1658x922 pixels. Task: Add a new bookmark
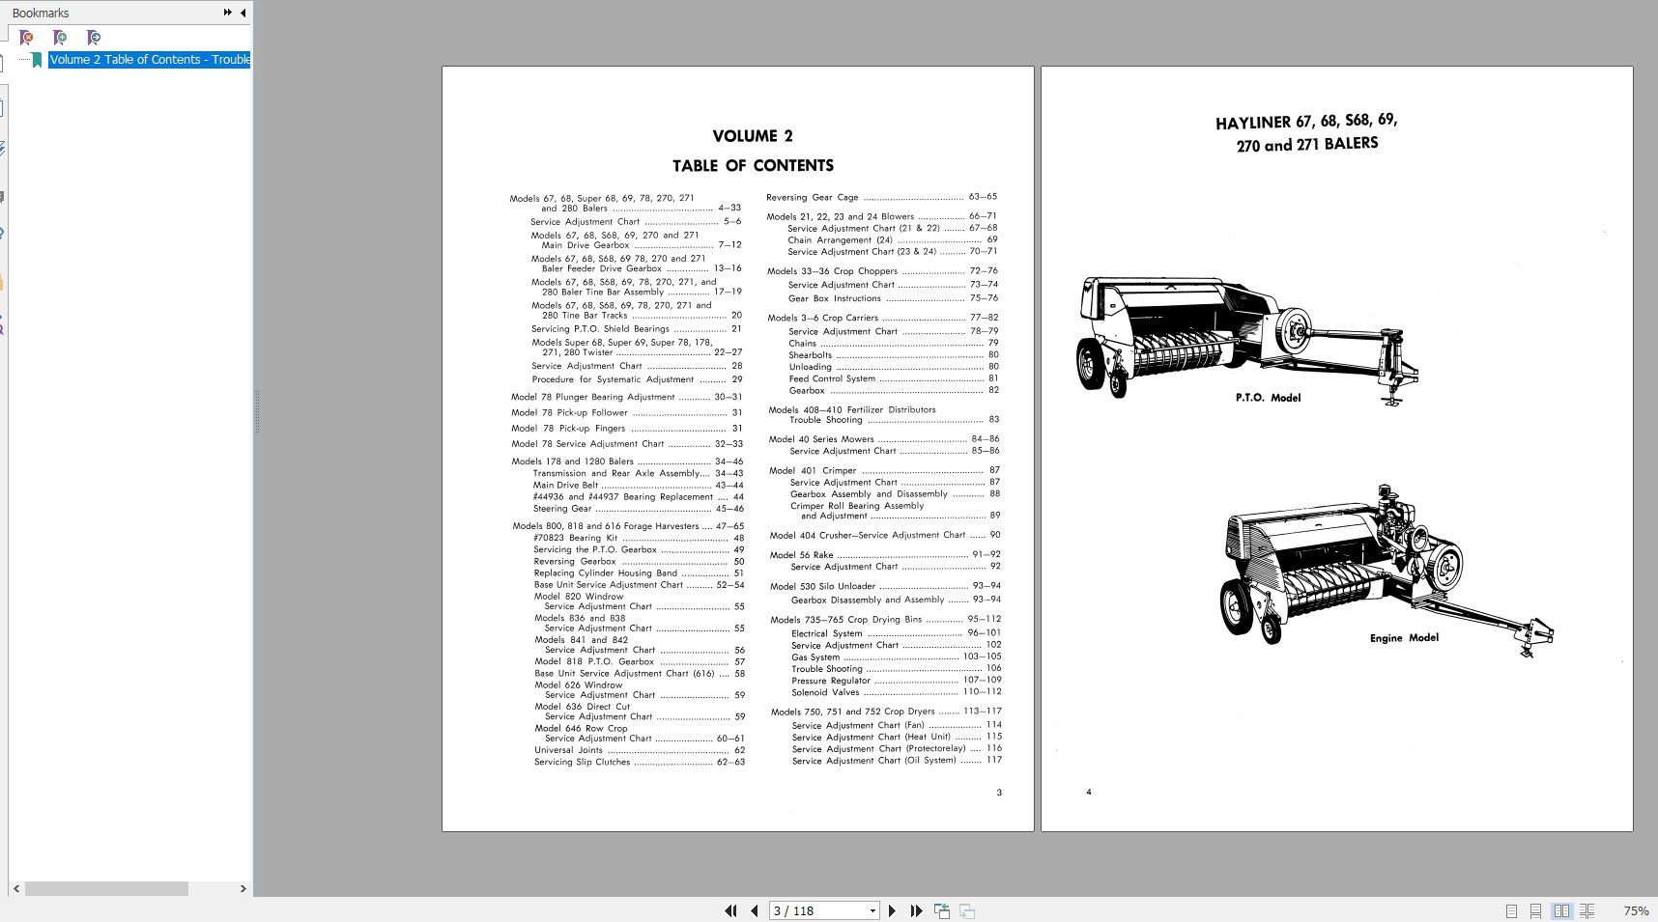click(x=60, y=37)
